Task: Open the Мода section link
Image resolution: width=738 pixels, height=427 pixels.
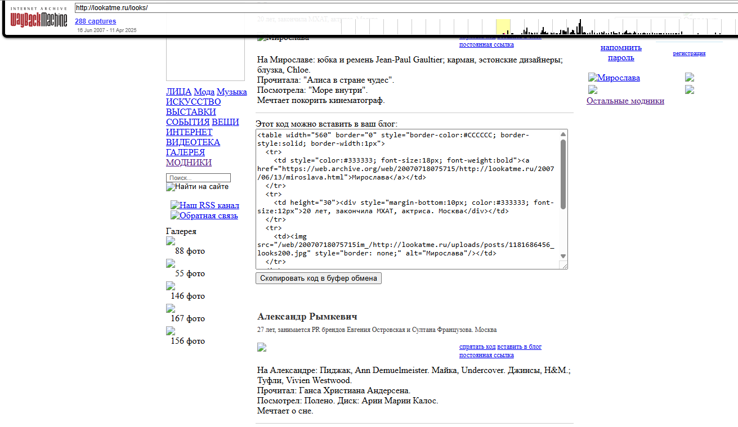Action: [x=204, y=92]
